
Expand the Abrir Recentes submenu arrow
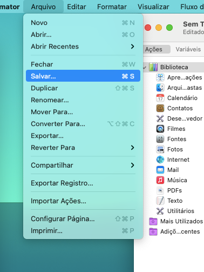point(133,47)
